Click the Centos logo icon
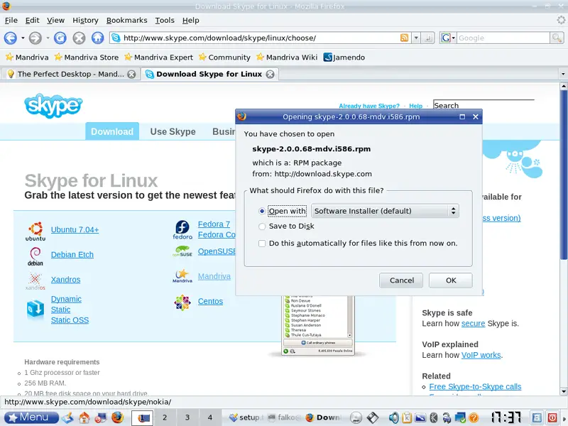Screen dimensions: 568x426 (x=182, y=302)
